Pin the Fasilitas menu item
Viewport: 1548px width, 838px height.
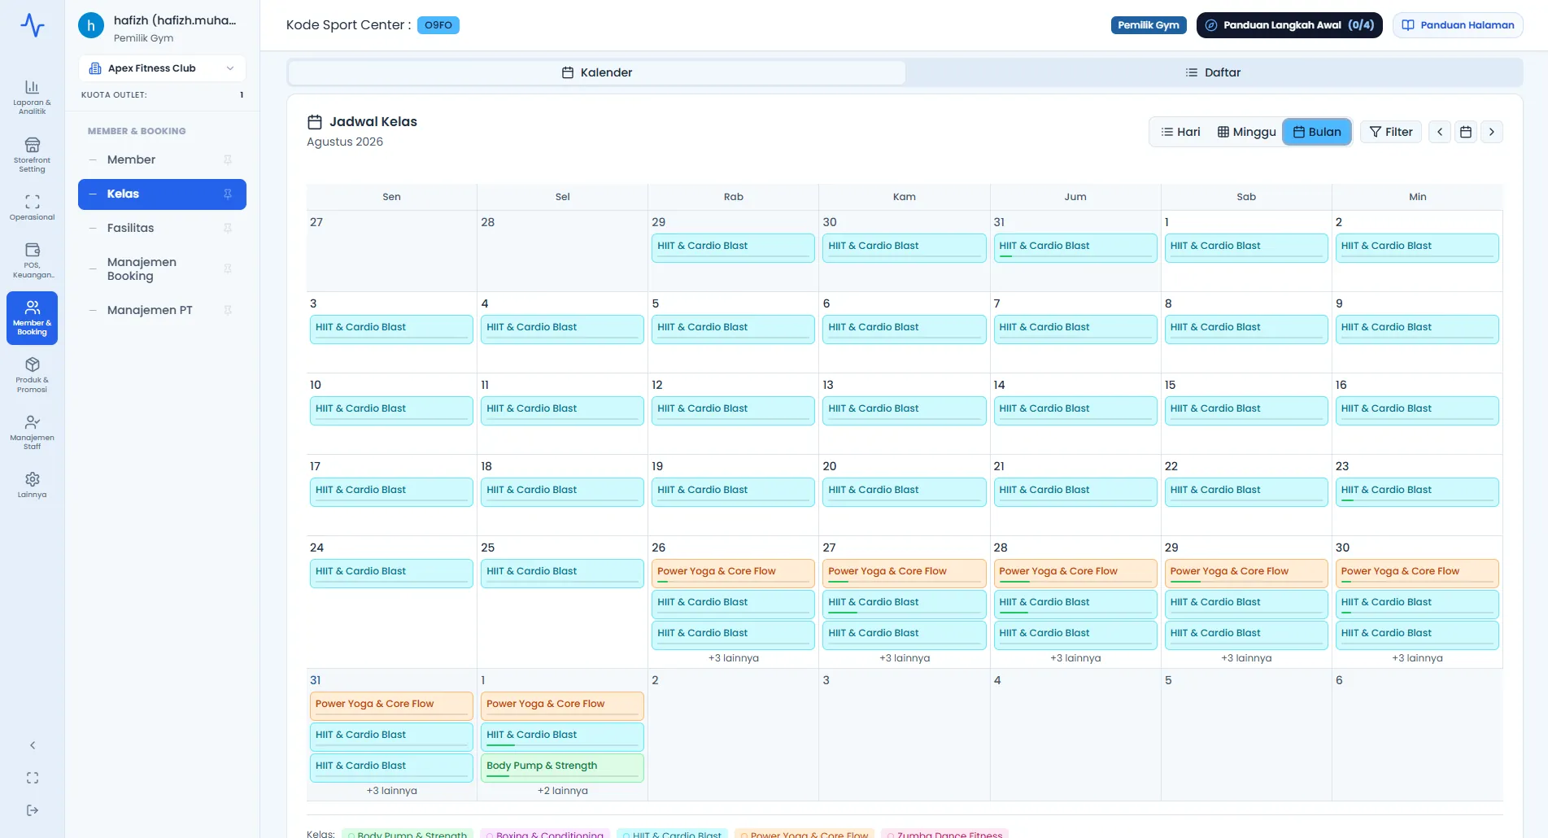click(228, 228)
